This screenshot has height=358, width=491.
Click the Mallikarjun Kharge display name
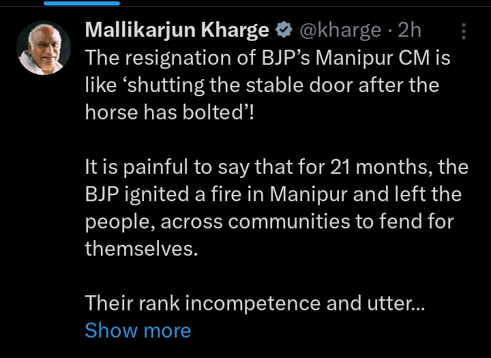coord(177,30)
